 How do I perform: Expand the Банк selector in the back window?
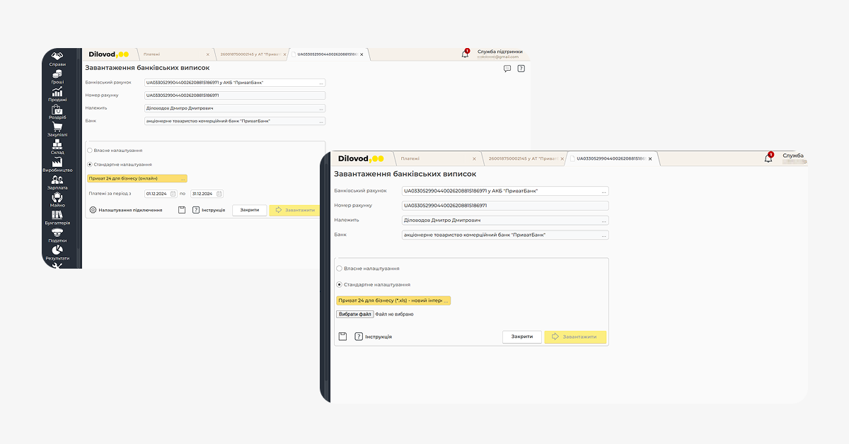pyautogui.click(x=321, y=121)
